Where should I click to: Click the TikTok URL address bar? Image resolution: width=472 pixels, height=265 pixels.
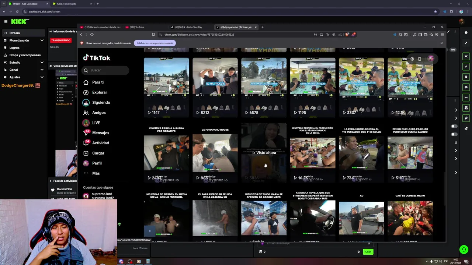235,35
